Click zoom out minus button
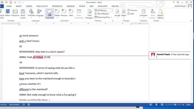194x109 pixels. (x=166, y=105)
